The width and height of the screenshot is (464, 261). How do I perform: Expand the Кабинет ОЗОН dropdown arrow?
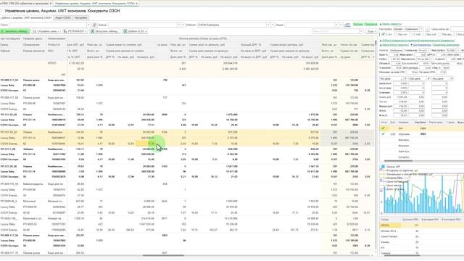click(x=268, y=25)
